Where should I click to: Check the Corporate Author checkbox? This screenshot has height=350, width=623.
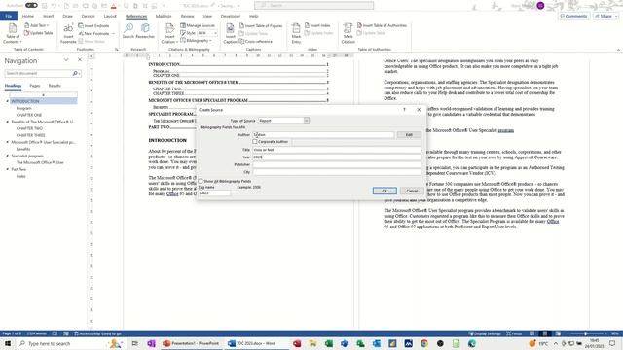[255, 142]
